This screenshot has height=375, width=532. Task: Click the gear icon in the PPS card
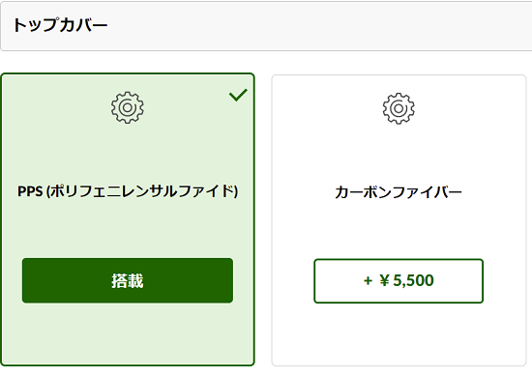tap(128, 107)
